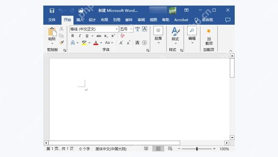Open the 帮助 tab
Image resolution: width=278 pixels, height=157 pixels.
coord(166,20)
